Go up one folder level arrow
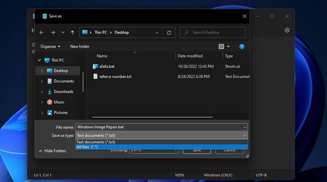The height and width of the screenshot is (182, 327). click(73, 33)
